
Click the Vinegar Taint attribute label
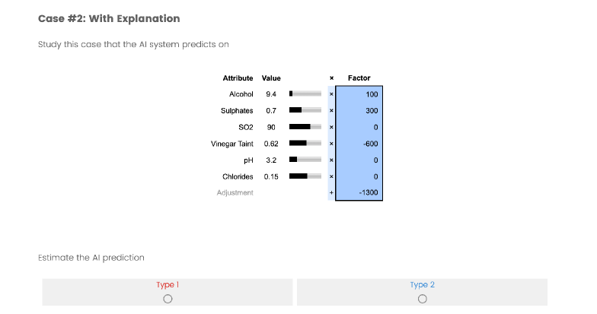point(232,144)
